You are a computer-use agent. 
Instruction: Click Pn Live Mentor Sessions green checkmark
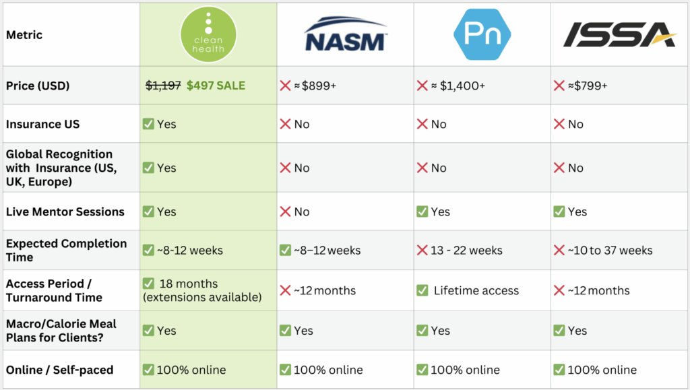[422, 212]
